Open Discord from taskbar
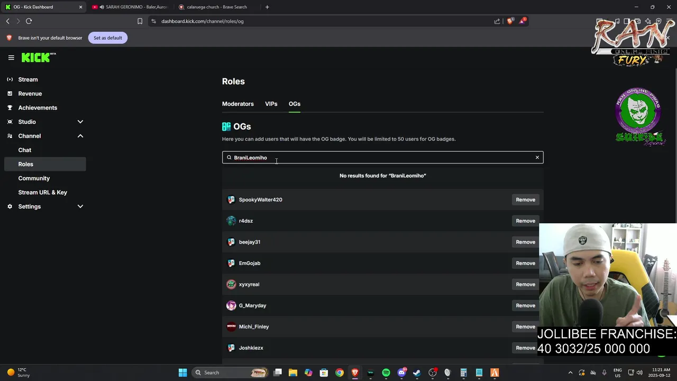 click(401, 373)
